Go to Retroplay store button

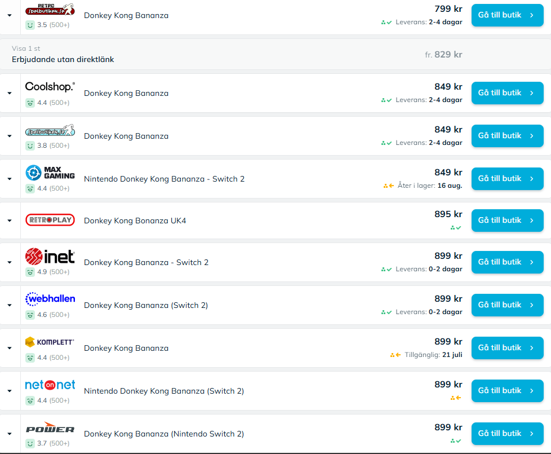[508, 220]
